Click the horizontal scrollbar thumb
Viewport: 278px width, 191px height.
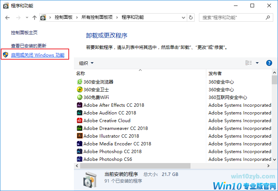pos(135,166)
